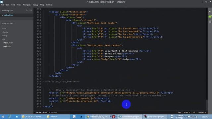Click the Spaces indentation setting
Viewport: 212px width, 119px height.
pos(201,112)
